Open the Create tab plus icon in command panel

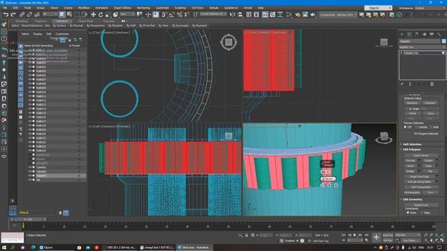click(402, 34)
